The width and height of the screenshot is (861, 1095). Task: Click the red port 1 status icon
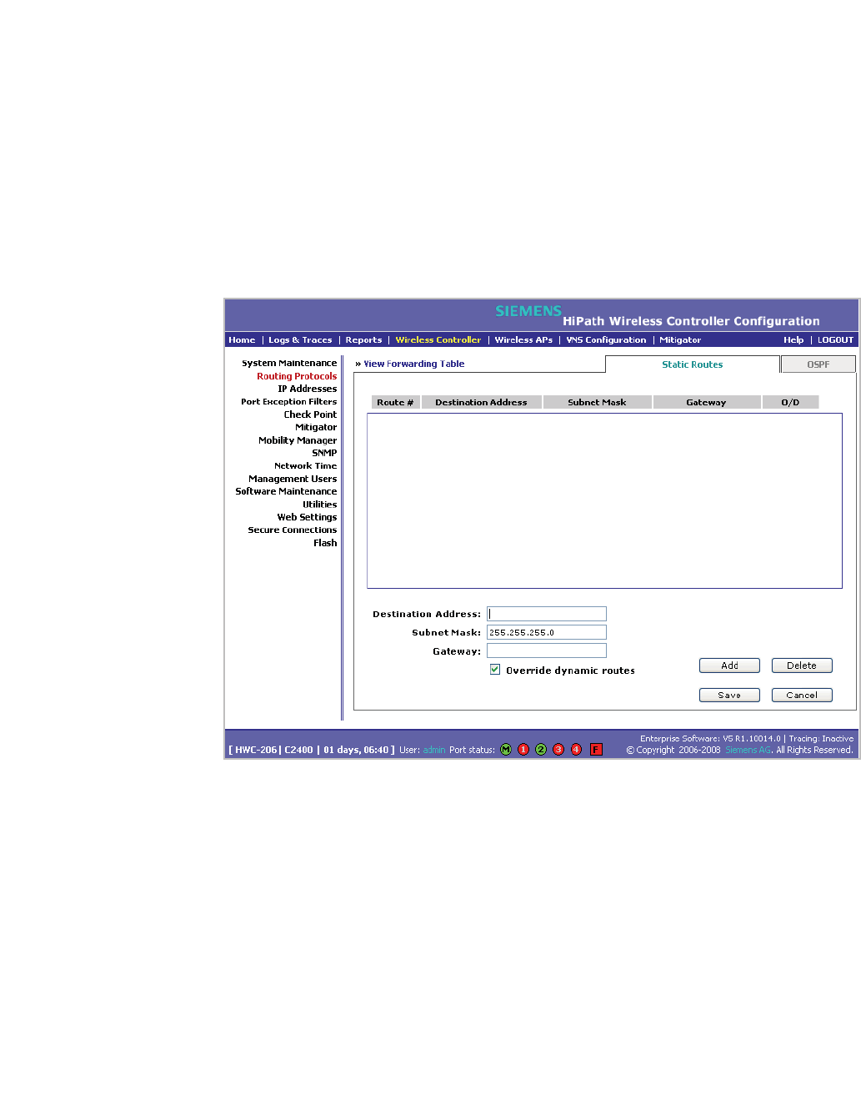pyautogui.click(x=523, y=750)
